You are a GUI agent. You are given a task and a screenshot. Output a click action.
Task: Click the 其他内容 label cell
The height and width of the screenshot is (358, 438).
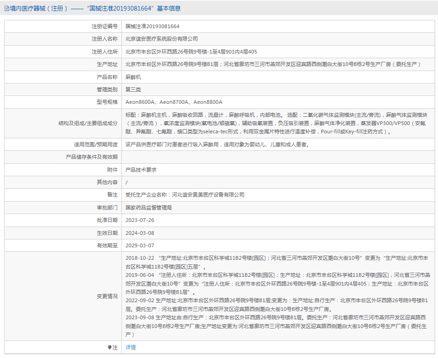tap(63, 182)
